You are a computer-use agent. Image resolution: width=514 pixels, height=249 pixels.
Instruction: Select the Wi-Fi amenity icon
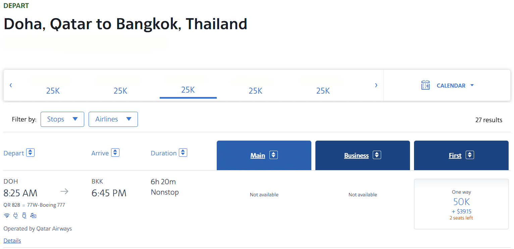click(7, 215)
